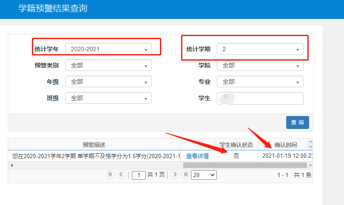This screenshot has width=344, height=205.
Task: Open rows-per-page dropdown showing 20
Action: tap(204, 175)
